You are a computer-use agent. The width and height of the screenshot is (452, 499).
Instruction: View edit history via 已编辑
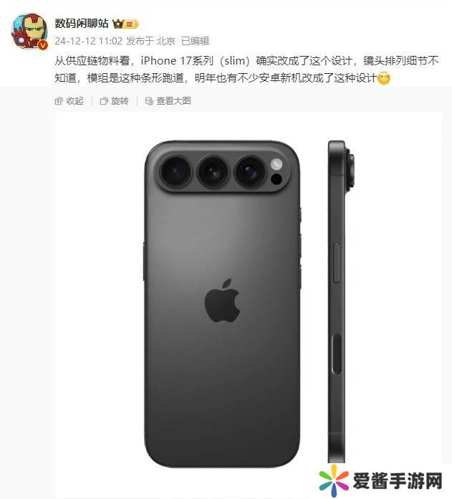tap(195, 41)
